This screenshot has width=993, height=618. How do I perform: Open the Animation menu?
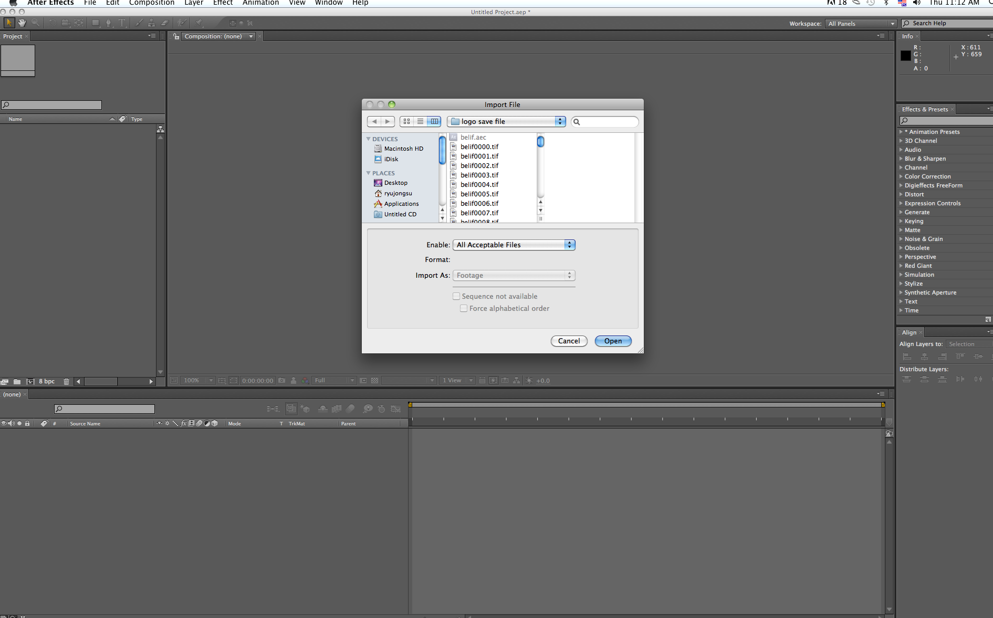(x=260, y=3)
